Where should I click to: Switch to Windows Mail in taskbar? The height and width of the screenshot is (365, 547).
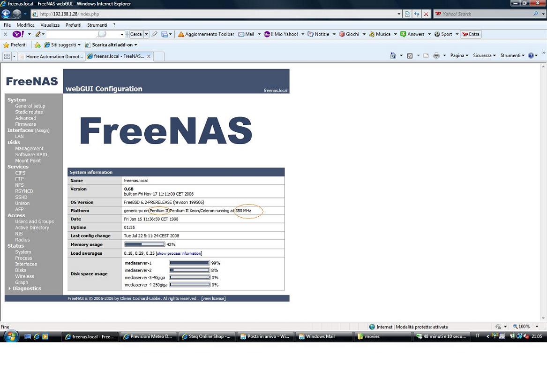tap(323, 337)
